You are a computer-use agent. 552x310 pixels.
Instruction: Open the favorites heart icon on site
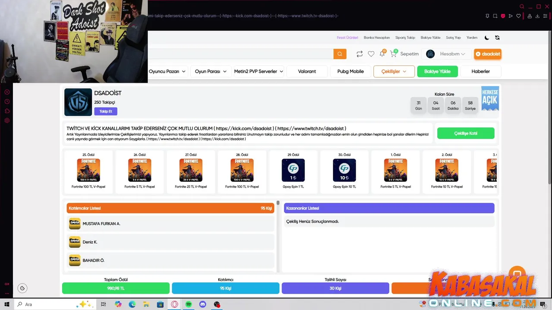click(371, 54)
